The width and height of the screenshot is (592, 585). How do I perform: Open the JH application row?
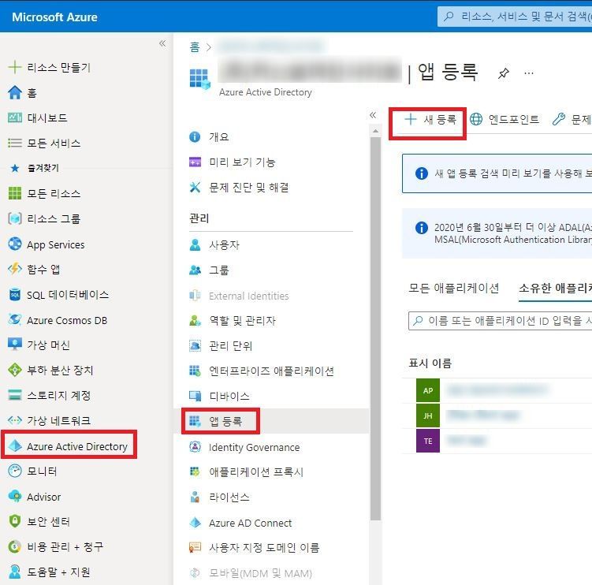pyautogui.click(x=497, y=415)
